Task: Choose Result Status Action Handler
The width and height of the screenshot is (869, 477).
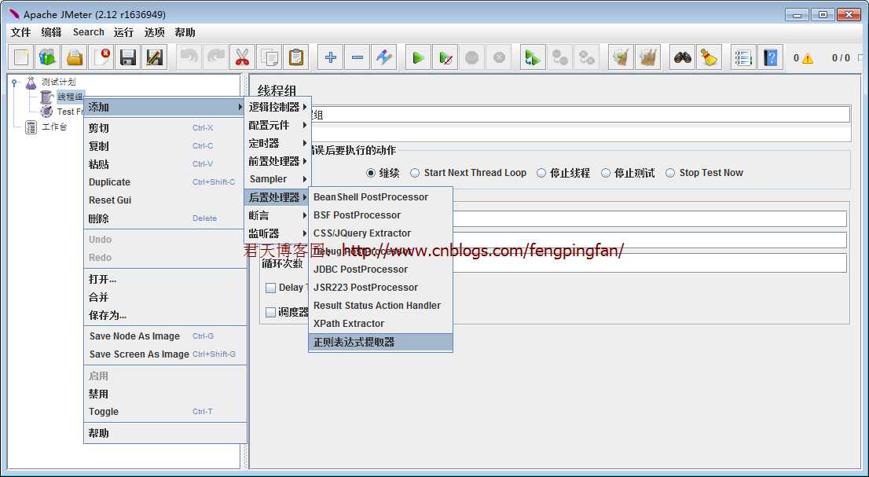Action: [381, 306]
